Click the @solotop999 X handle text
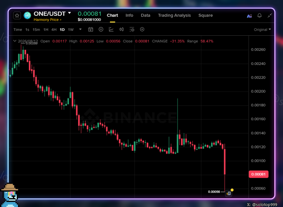The width and height of the screenshot is (283, 207). (x=264, y=205)
